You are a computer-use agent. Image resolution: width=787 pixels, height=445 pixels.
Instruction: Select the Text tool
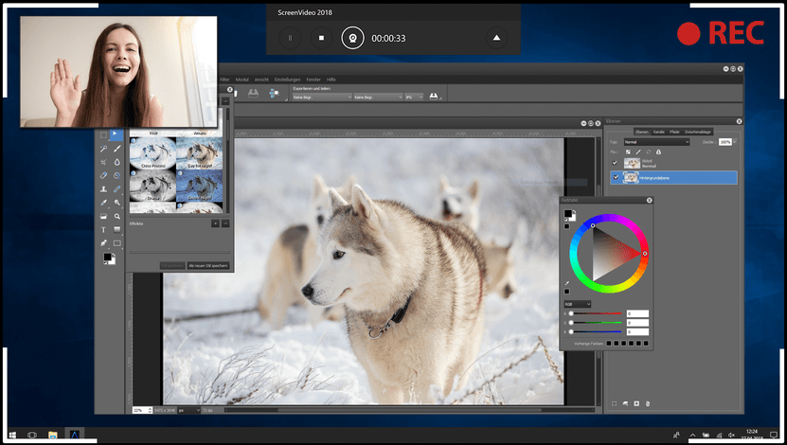point(103,230)
